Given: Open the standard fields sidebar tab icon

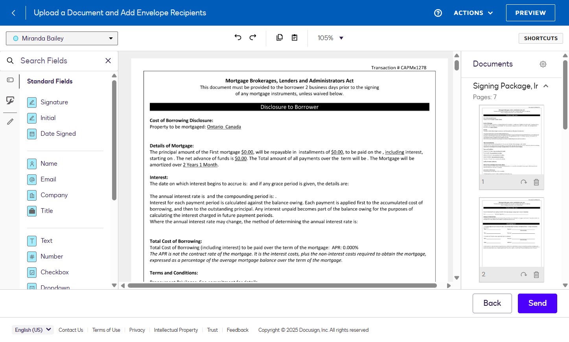Looking at the screenshot, I should click(10, 80).
